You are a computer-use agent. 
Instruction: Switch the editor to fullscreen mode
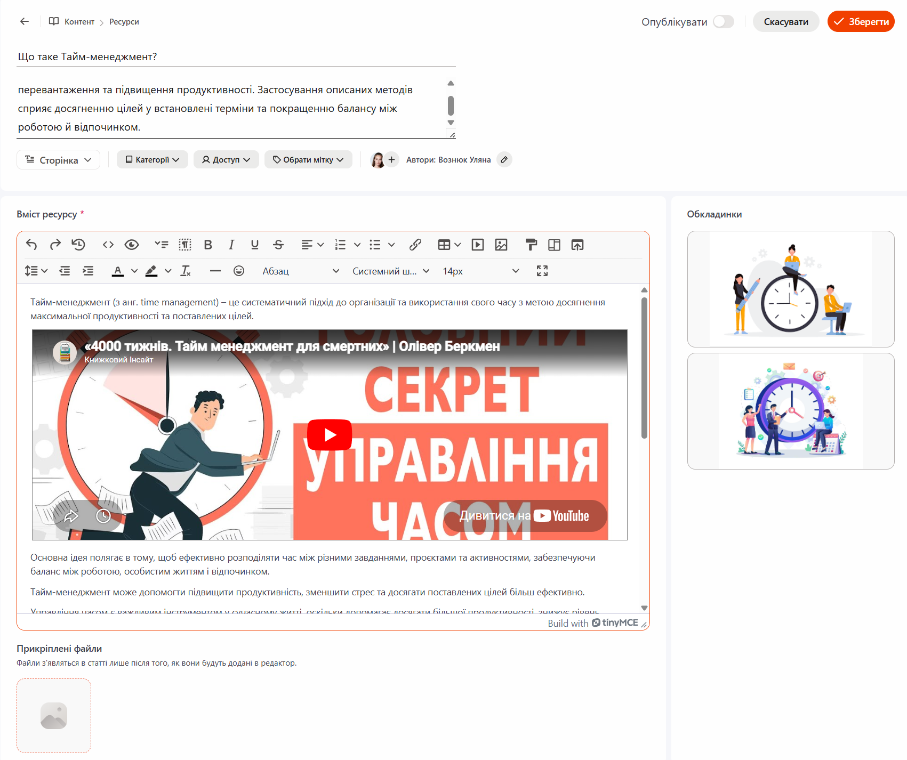coord(542,271)
